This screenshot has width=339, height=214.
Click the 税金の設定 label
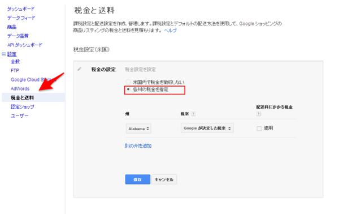(103, 69)
